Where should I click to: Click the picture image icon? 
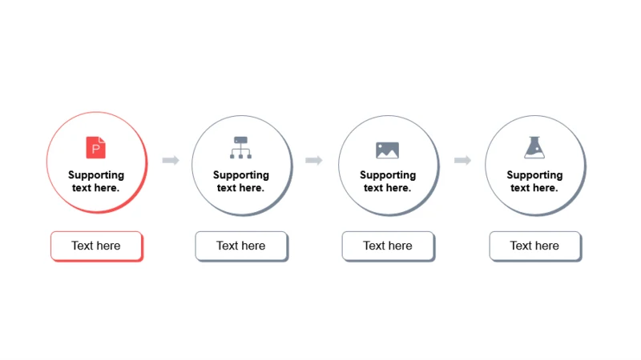pyautogui.click(x=387, y=150)
